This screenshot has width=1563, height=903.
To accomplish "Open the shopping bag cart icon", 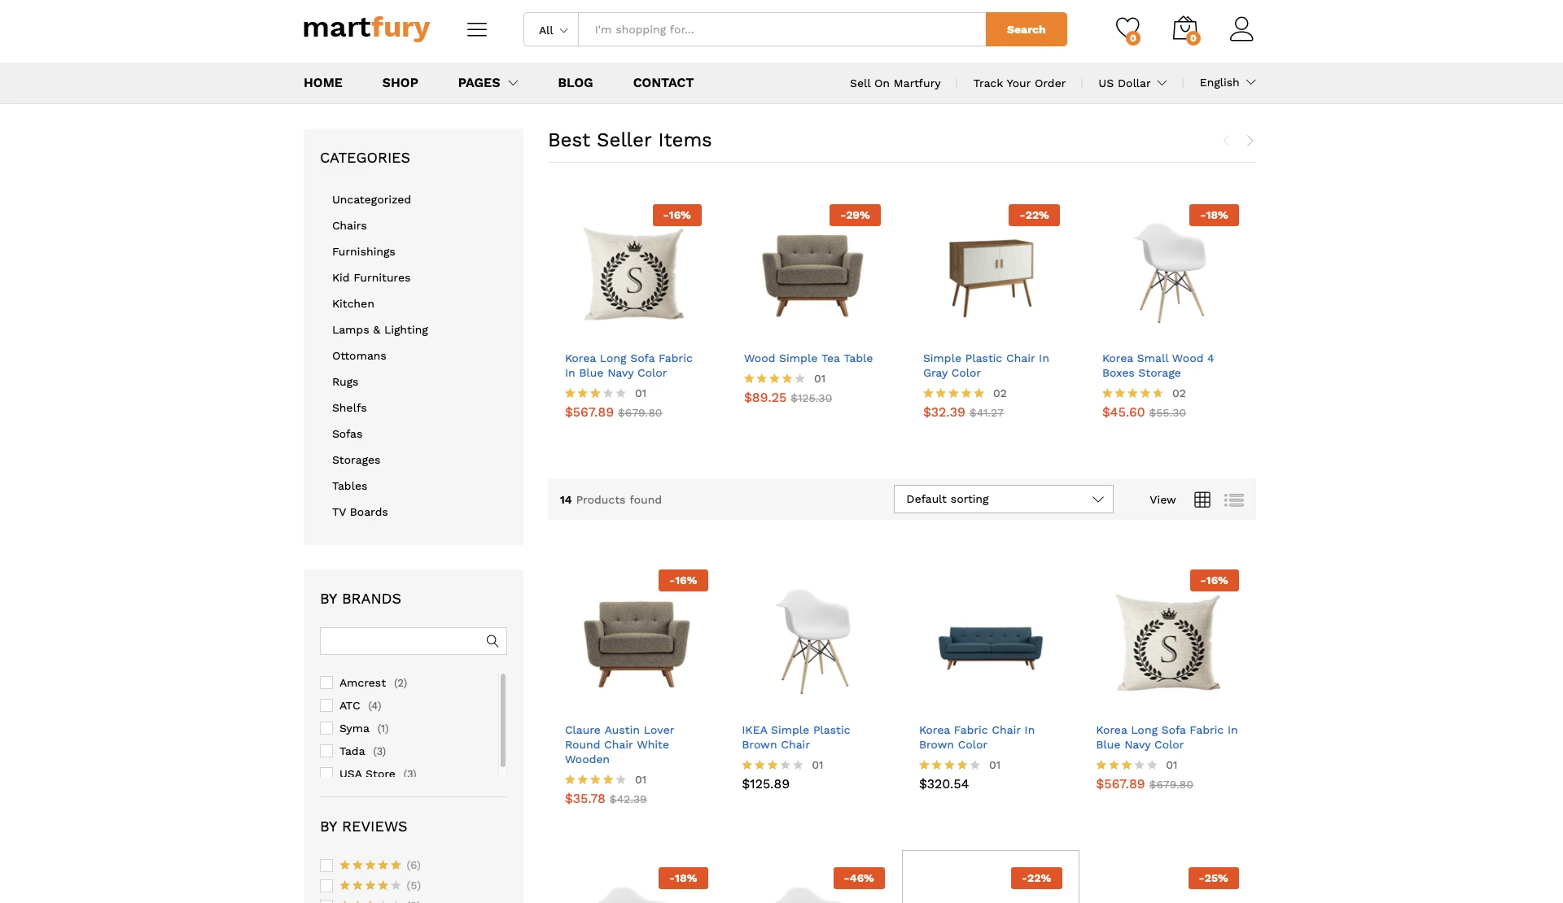I will click(x=1184, y=29).
